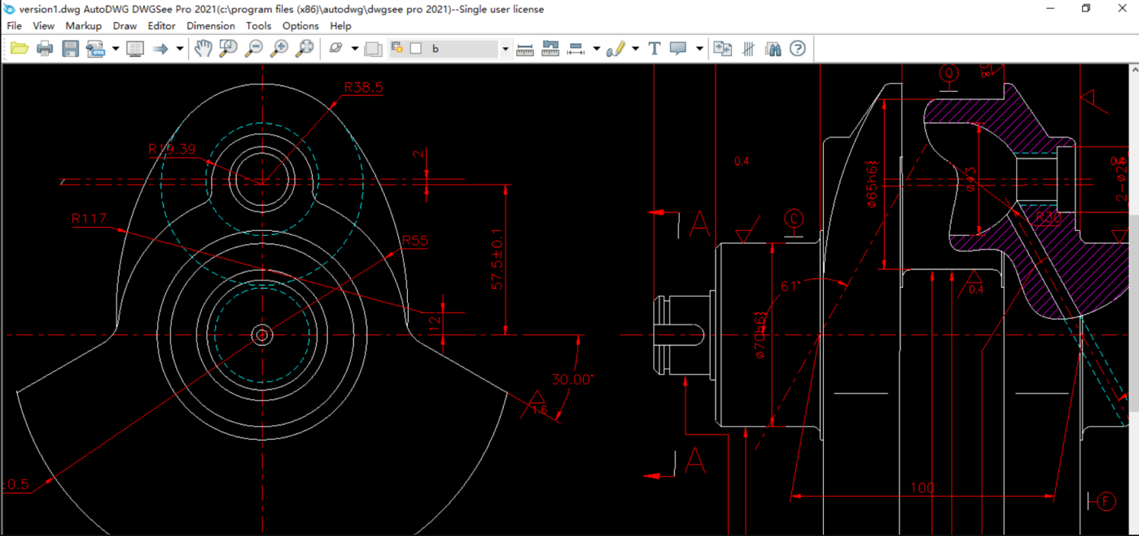Click the Print icon
The image size is (1139, 536).
pyautogui.click(x=44, y=48)
